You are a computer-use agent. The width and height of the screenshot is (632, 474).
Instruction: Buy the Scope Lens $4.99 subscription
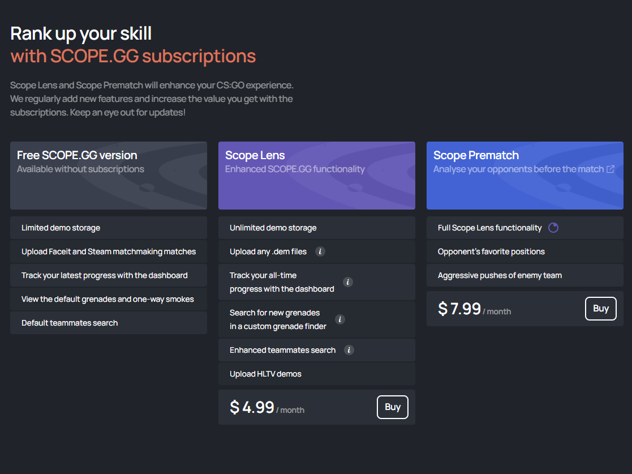click(392, 407)
